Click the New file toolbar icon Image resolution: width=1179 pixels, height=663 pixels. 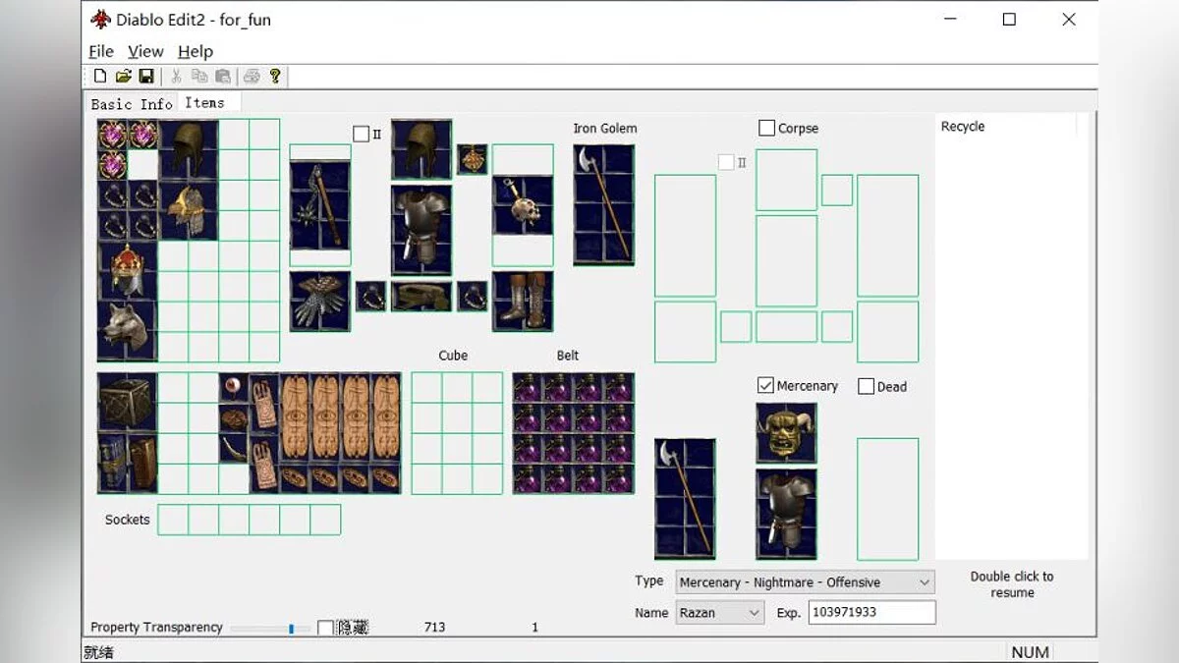[100, 77]
